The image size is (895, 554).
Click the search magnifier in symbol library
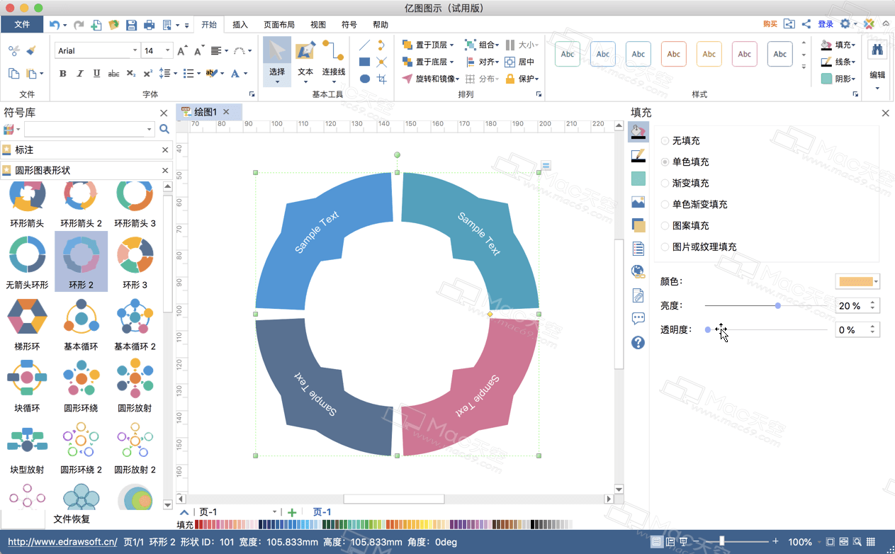[164, 129]
